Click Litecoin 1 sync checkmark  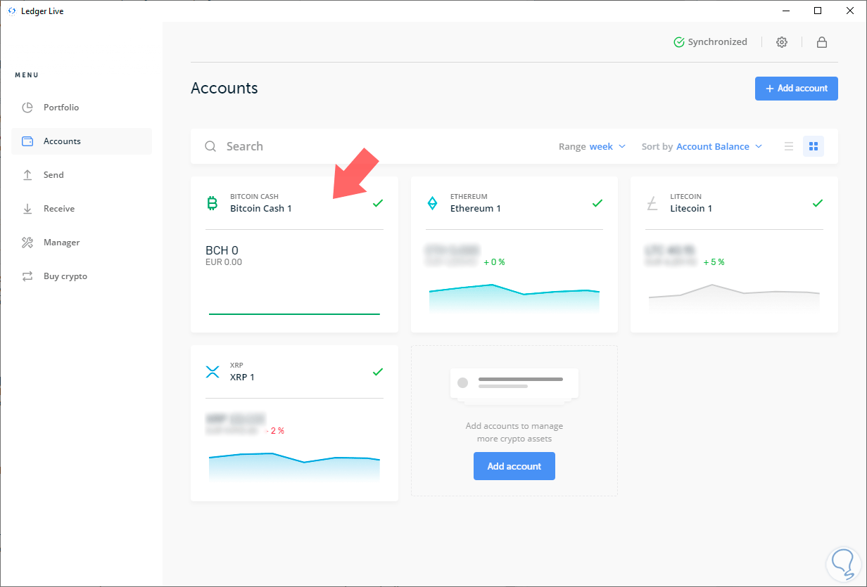pos(818,203)
